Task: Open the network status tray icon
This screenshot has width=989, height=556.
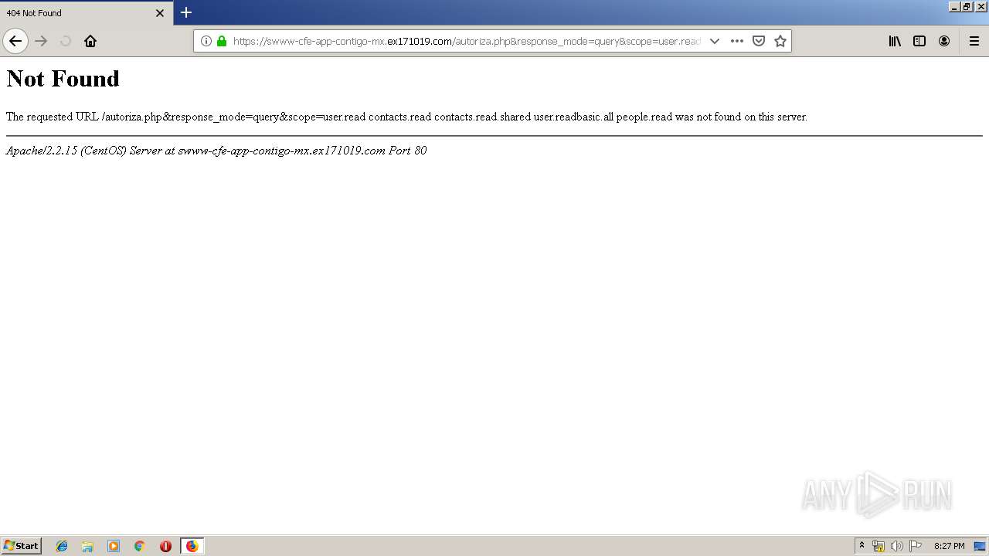Action: tap(879, 546)
